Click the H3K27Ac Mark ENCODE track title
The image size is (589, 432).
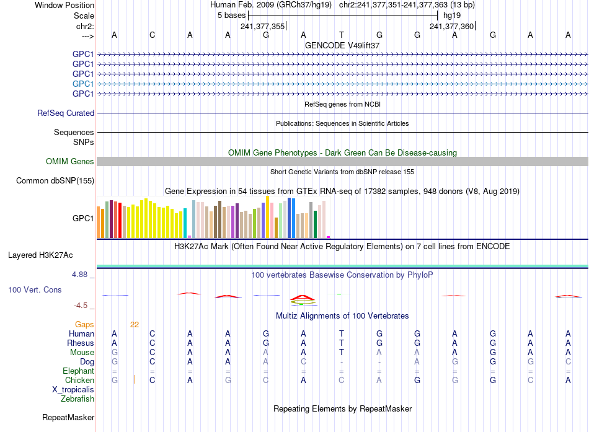[x=342, y=247]
